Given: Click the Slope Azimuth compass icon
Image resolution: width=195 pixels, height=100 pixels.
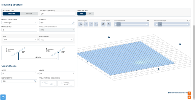Looking at the screenshot, I should [x=35, y=81].
